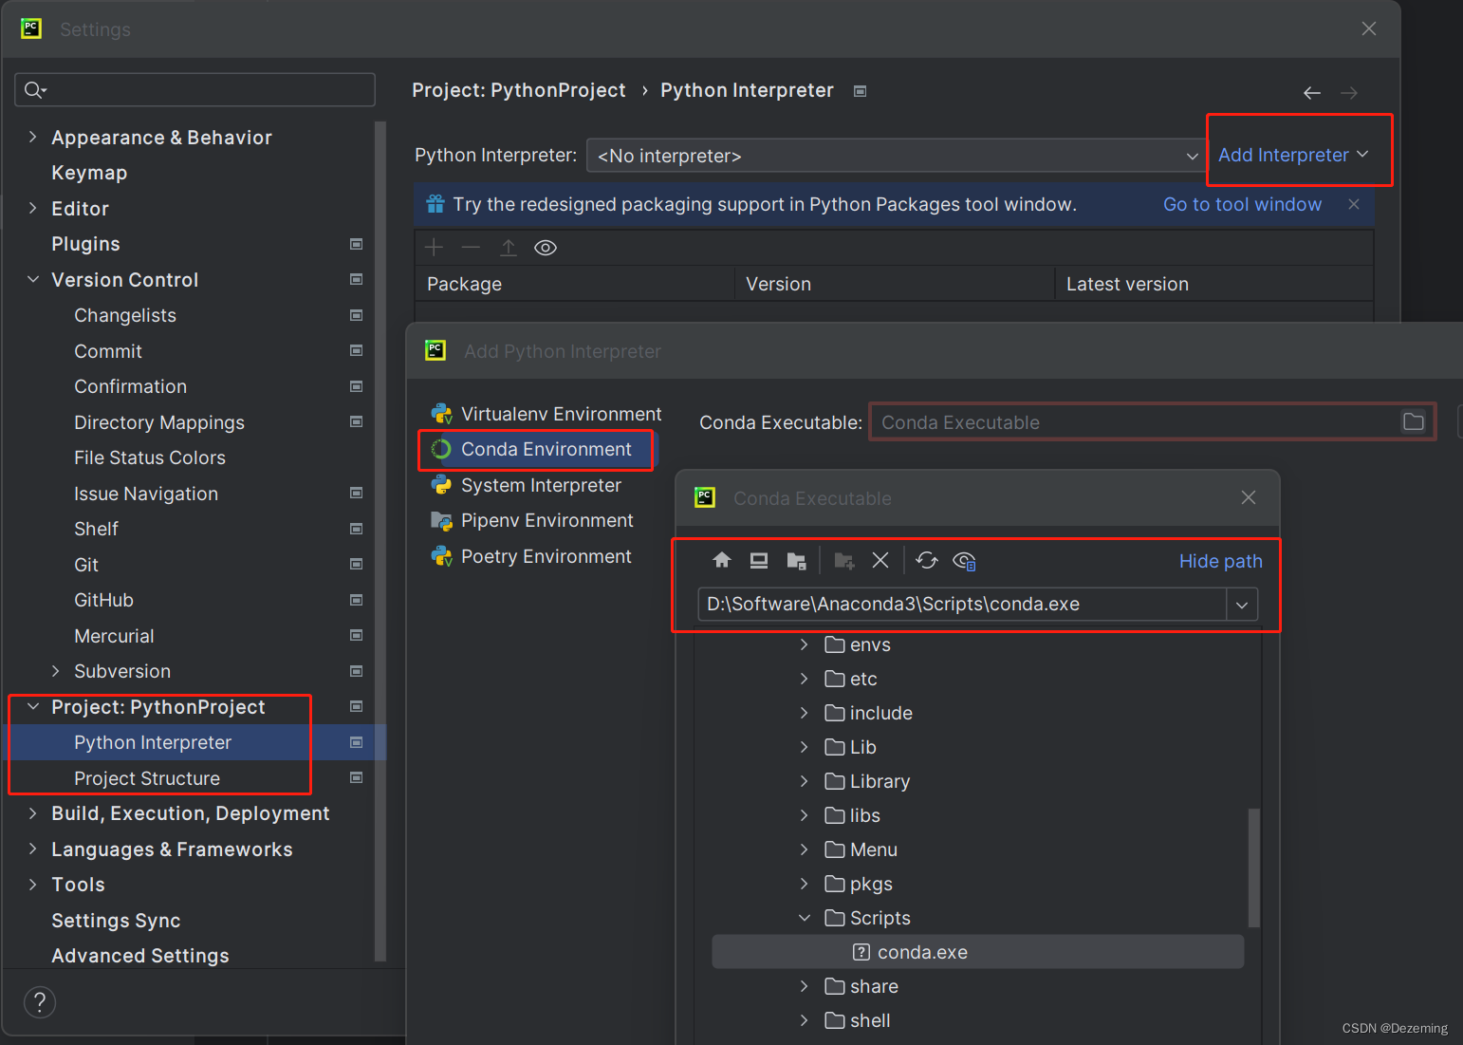This screenshot has height=1045, width=1463.
Task: Collapse the Scripts folder
Action: click(x=804, y=918)
